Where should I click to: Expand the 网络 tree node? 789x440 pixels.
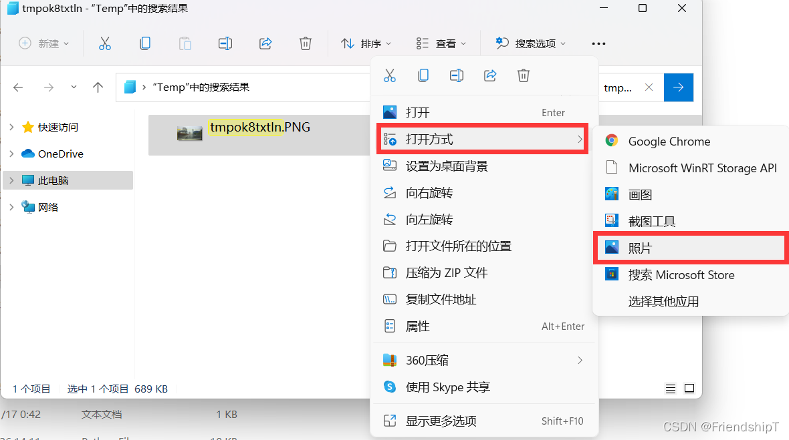pos(11,207)
